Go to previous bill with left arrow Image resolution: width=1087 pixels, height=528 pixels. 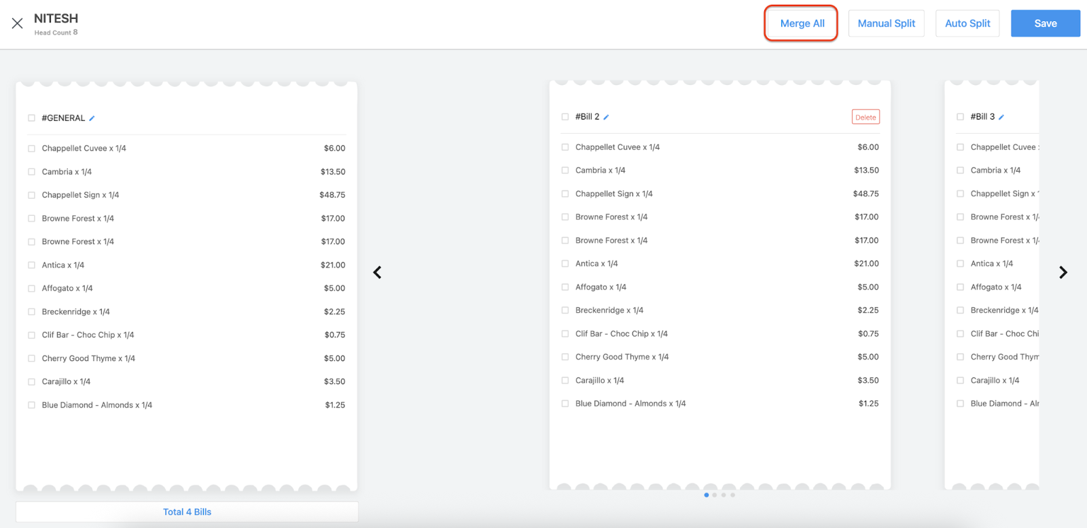coord(377,272)
